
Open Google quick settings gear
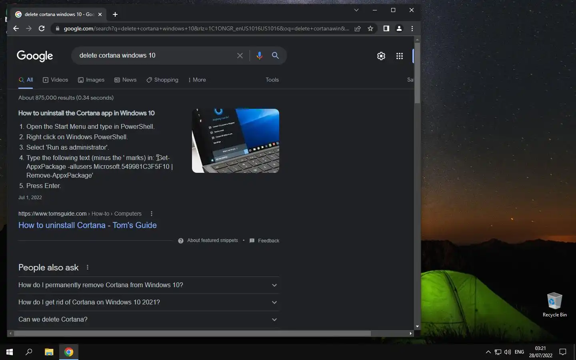point(381,56)
